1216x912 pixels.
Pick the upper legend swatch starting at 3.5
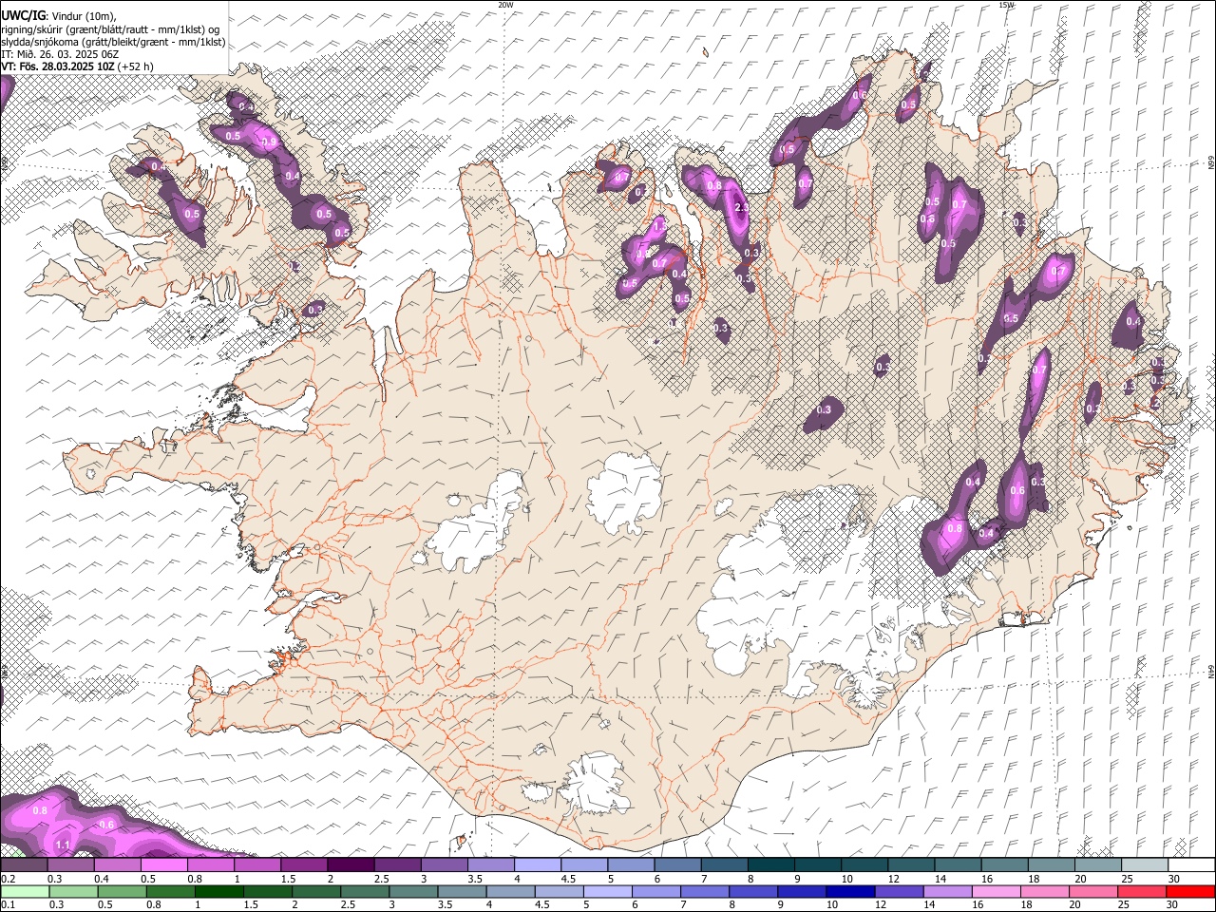490,865
